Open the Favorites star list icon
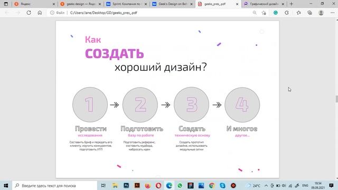338x190 pixels. tap(298, 13)
